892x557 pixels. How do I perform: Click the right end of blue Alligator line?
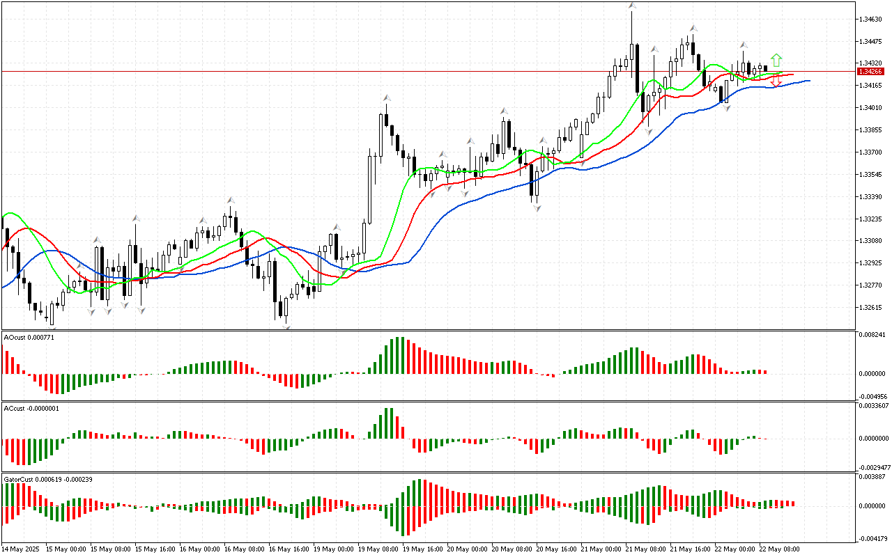click(x=808, y=81)
